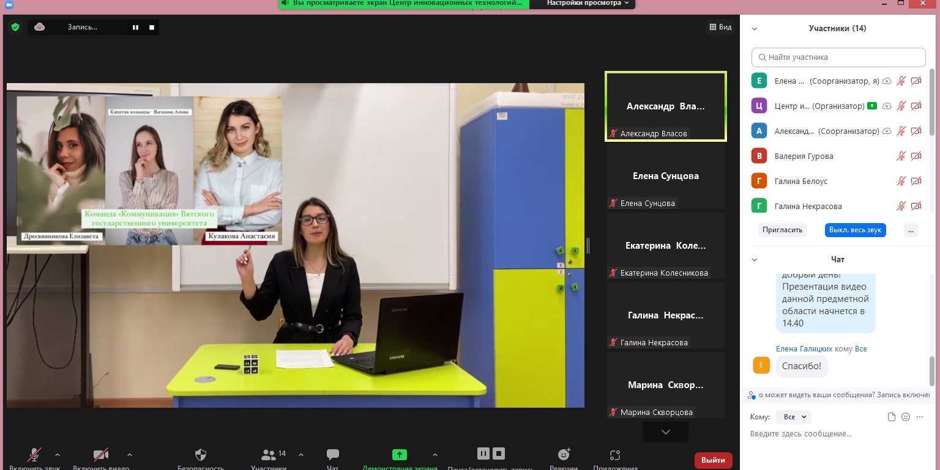Screen dimensions: 940x470
Task: Toggle microphone for Валерия Гурова
Action: [x=901, y=156]
